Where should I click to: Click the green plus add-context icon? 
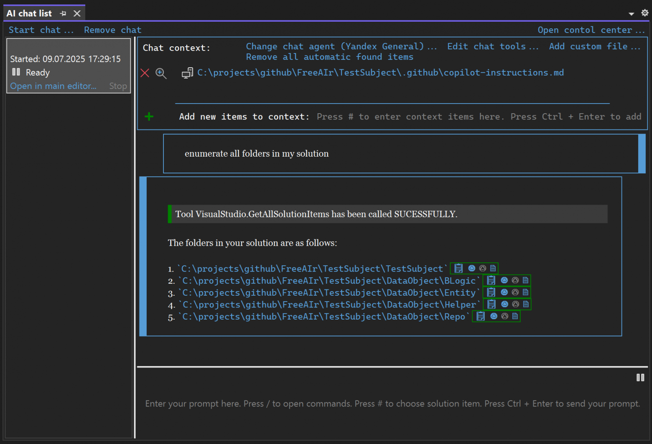click(149, 117)
